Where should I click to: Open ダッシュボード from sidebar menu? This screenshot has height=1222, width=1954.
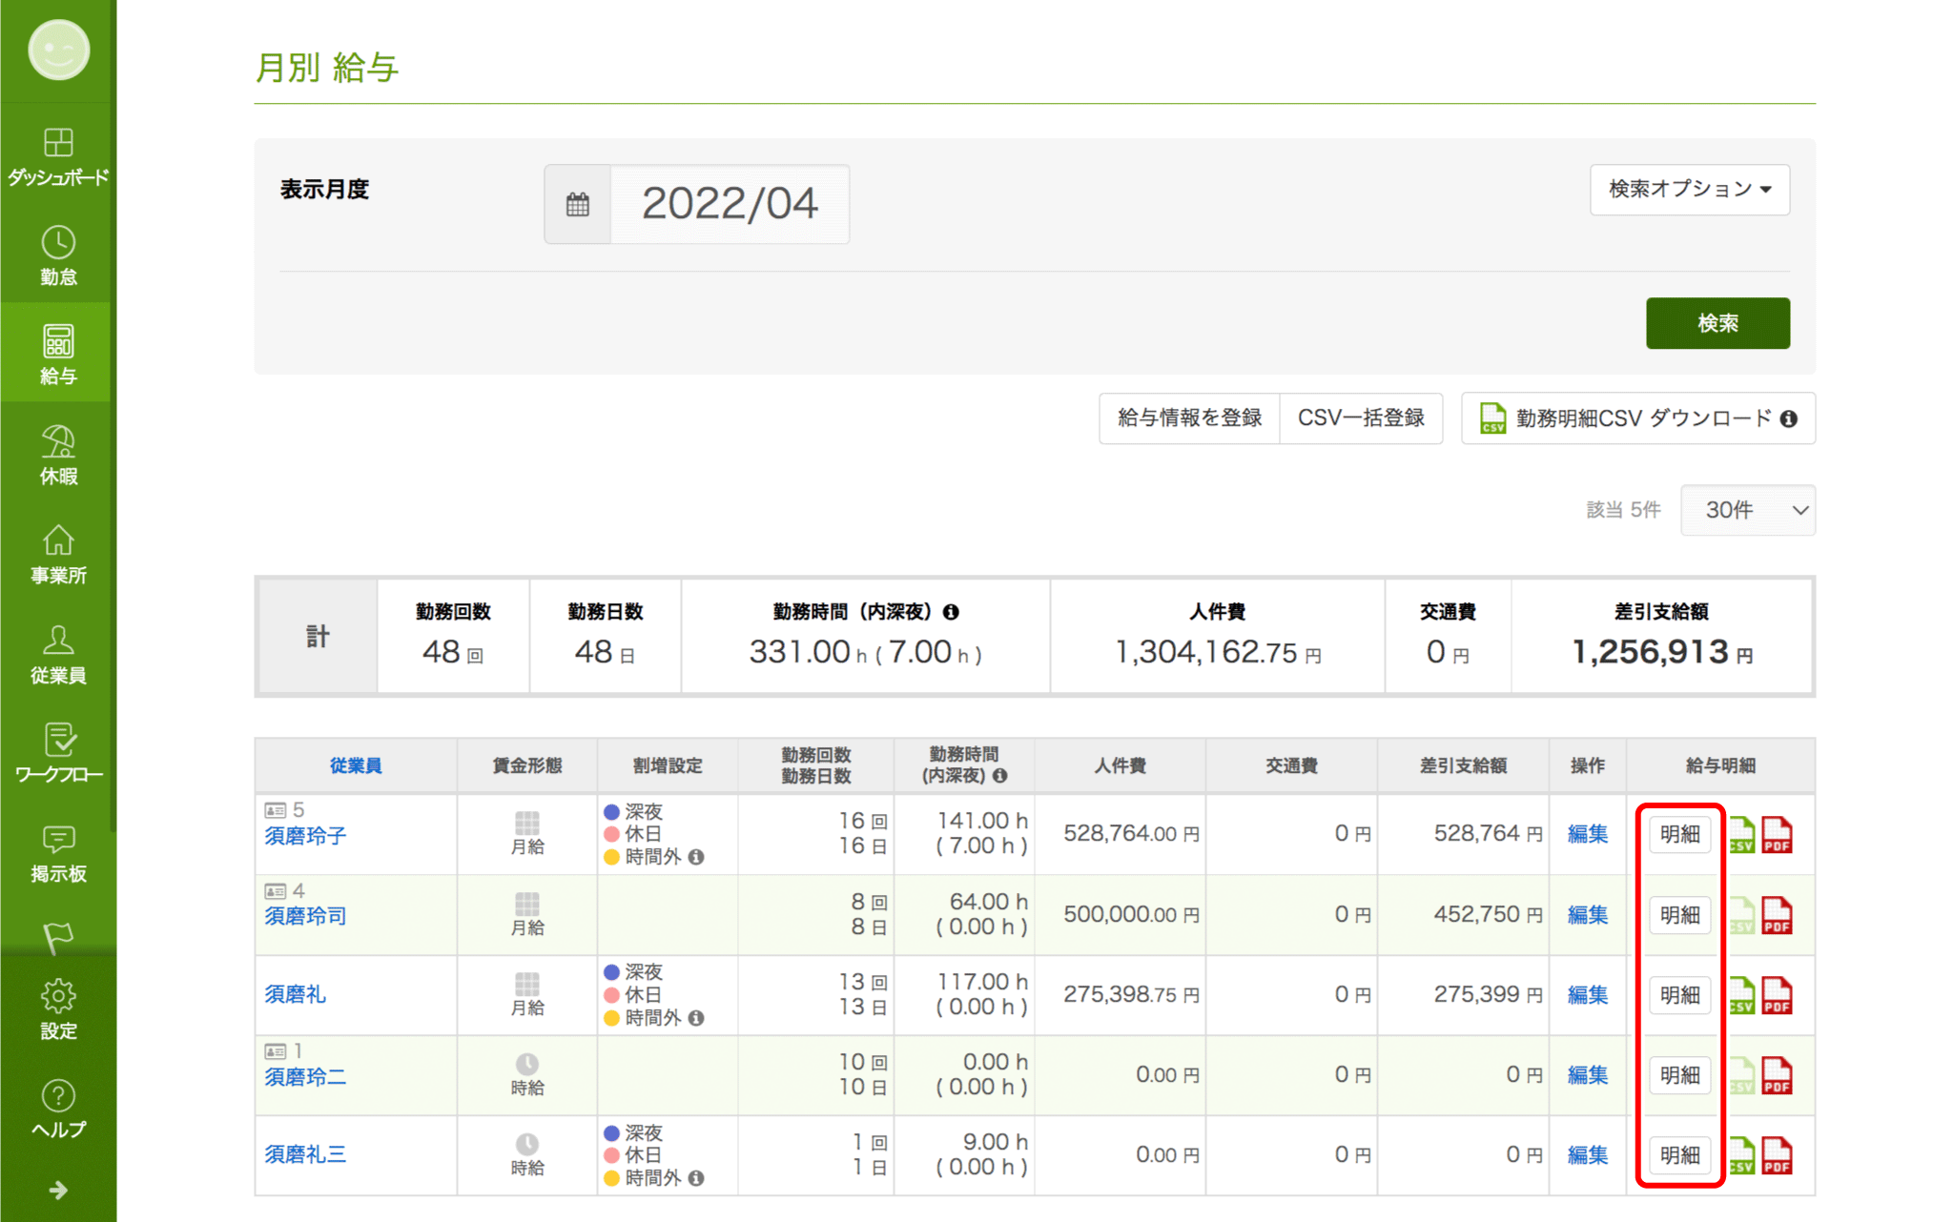pyautogui.click(x=58, y=156)
